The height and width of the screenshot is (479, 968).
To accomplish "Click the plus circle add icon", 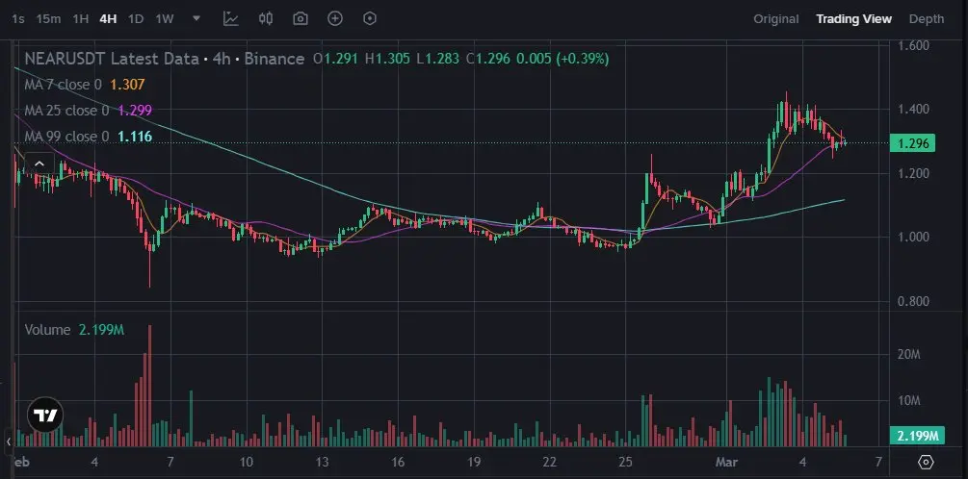I will pyautogui.click(x=334, y=18).
